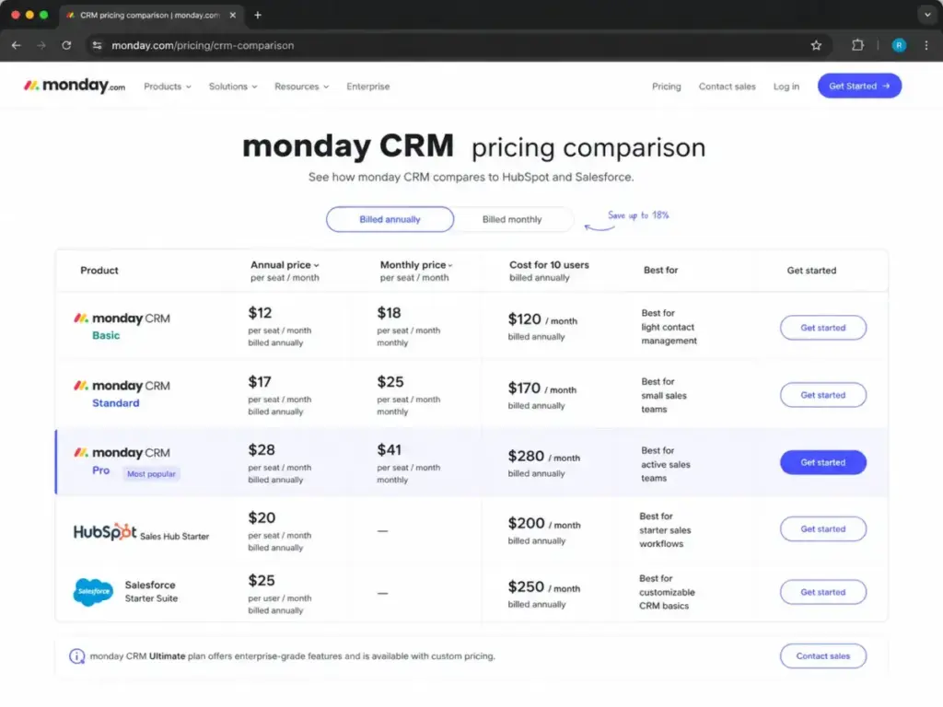This screenshot has height=707, width=943.
Task: Click the Salesforce cloud logo
Action: coord(93,592)
